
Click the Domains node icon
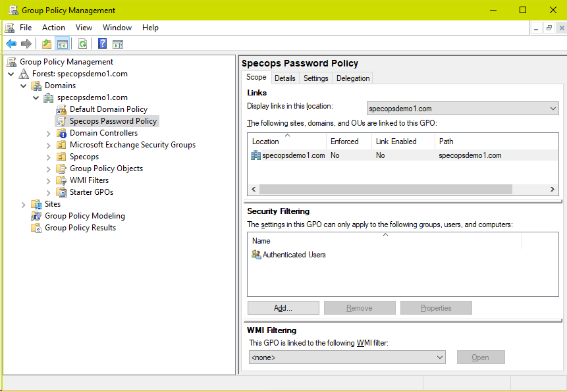pyautogui.click(x=36, y=86)
